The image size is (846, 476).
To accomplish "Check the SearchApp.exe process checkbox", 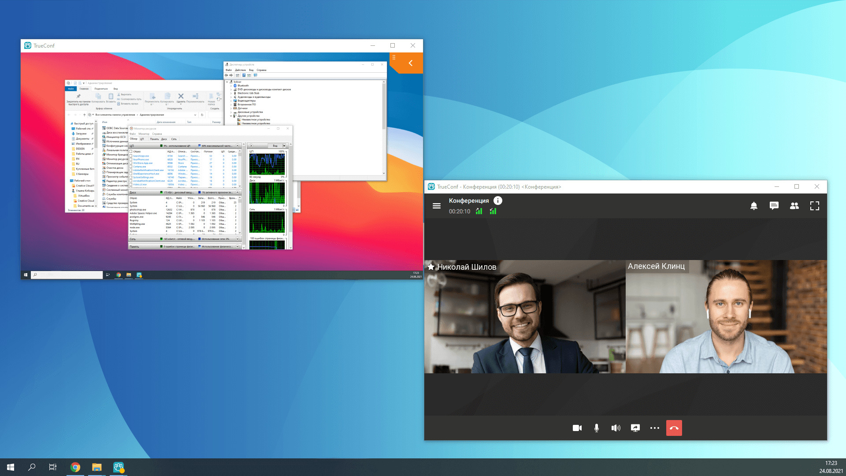I will [x=131, y=156].
